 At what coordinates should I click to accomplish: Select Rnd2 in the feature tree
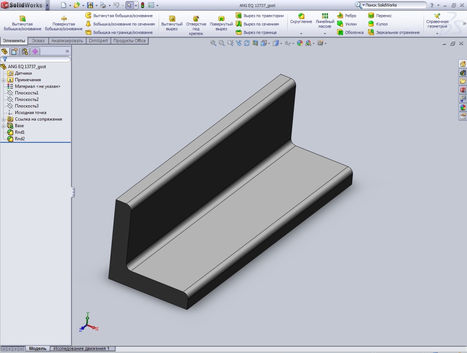pyautogui.click(x=17, y=139)
